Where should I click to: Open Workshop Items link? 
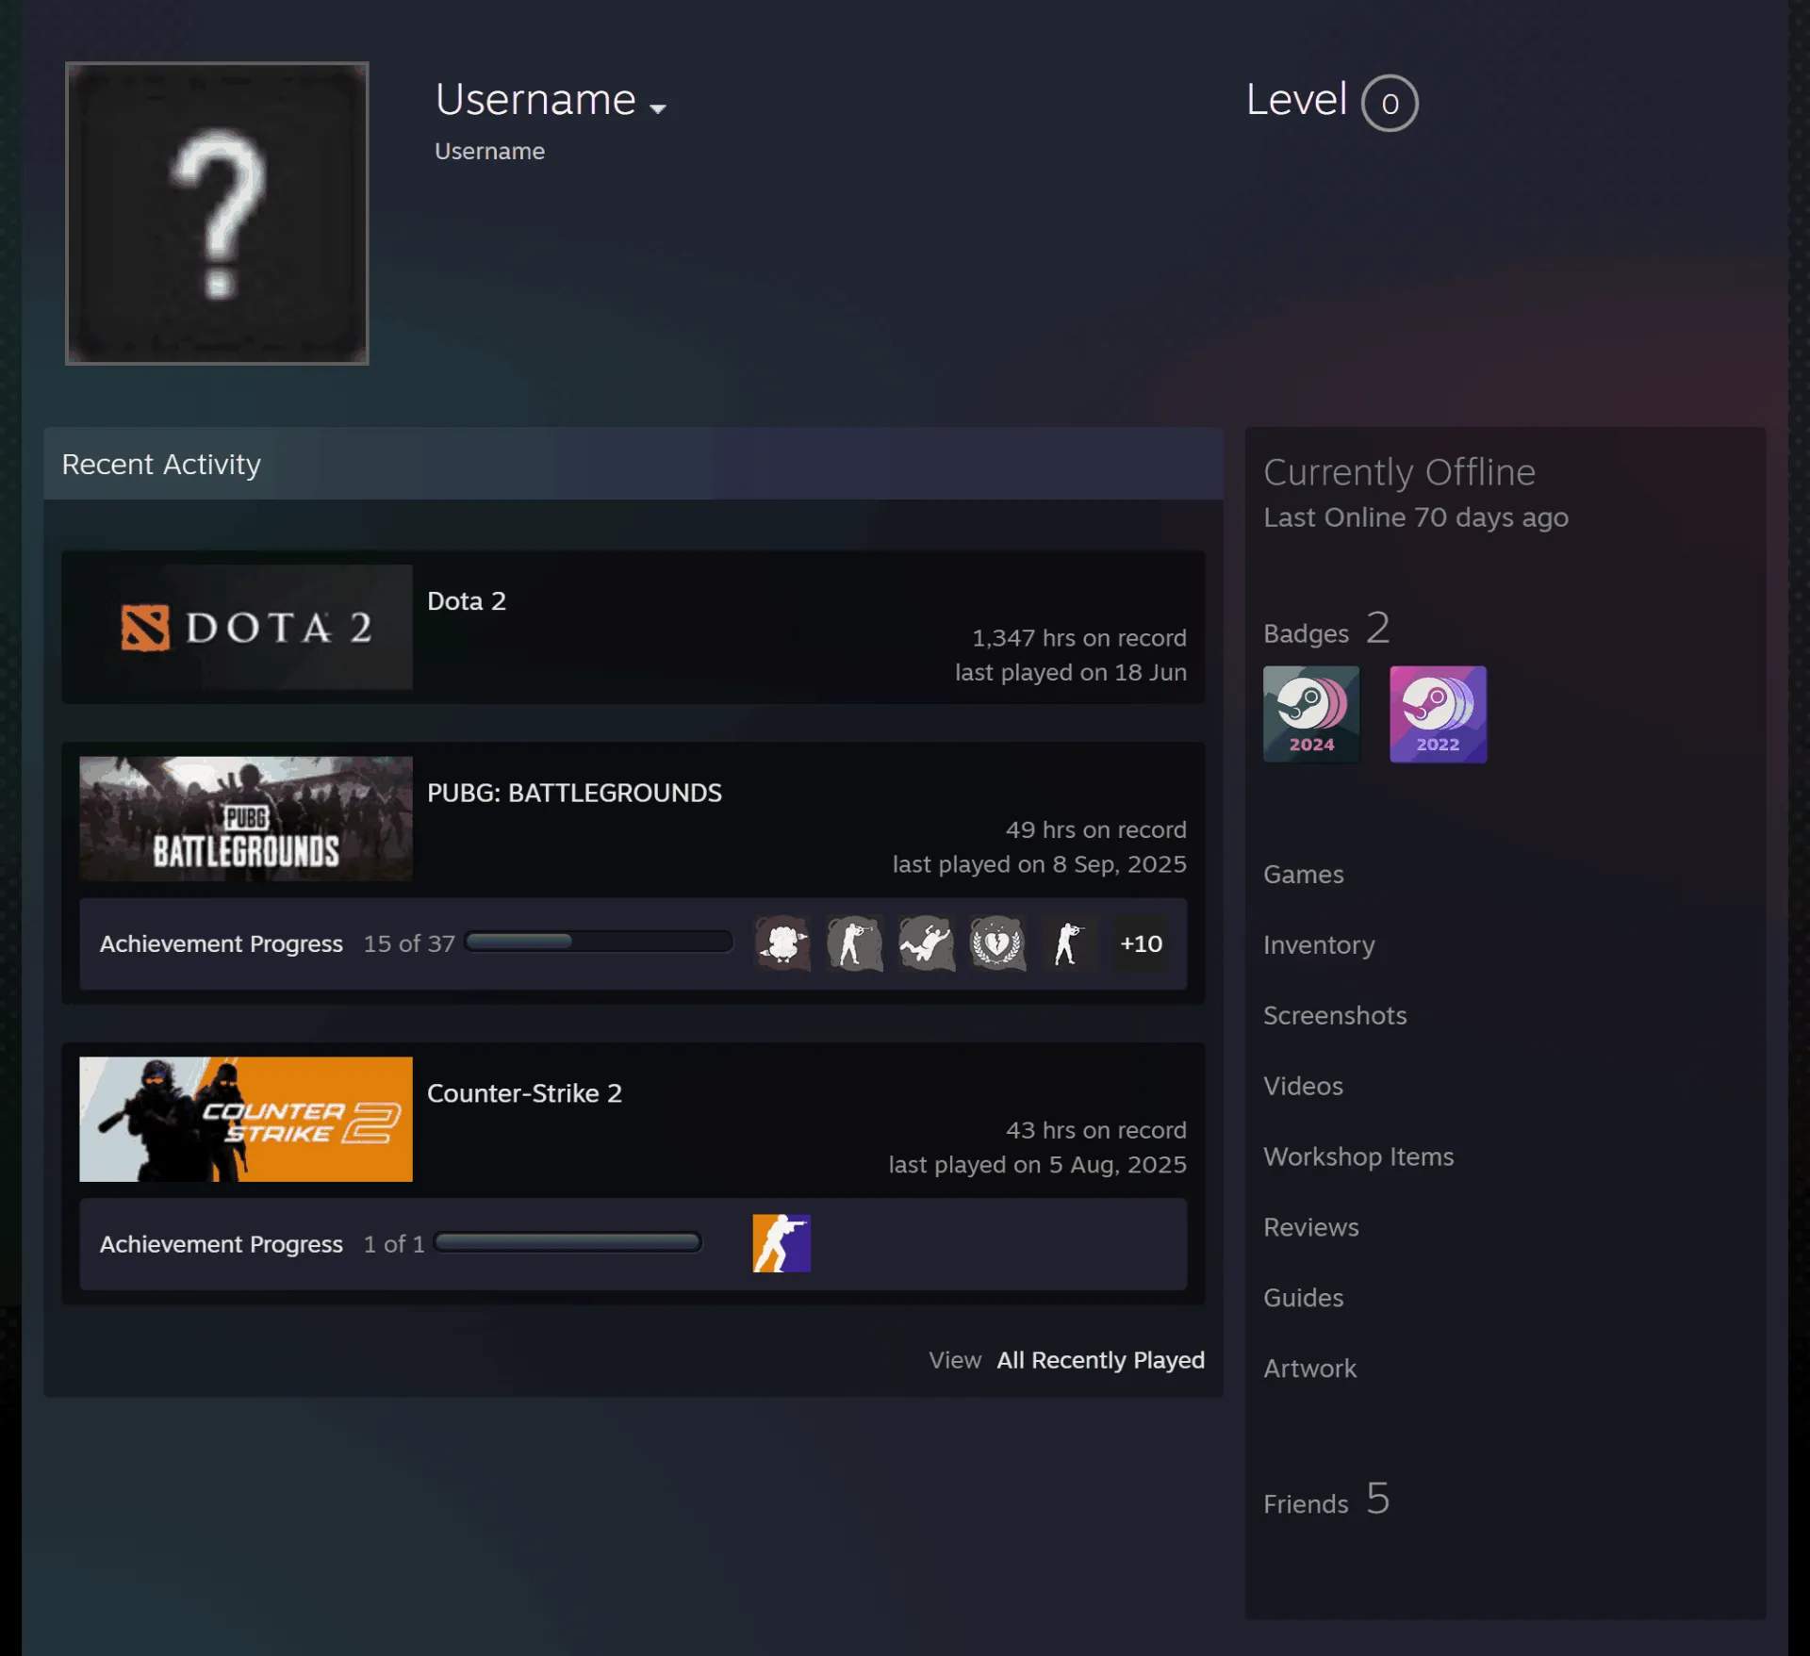pyautogui.click(x=1358, y=1157)
